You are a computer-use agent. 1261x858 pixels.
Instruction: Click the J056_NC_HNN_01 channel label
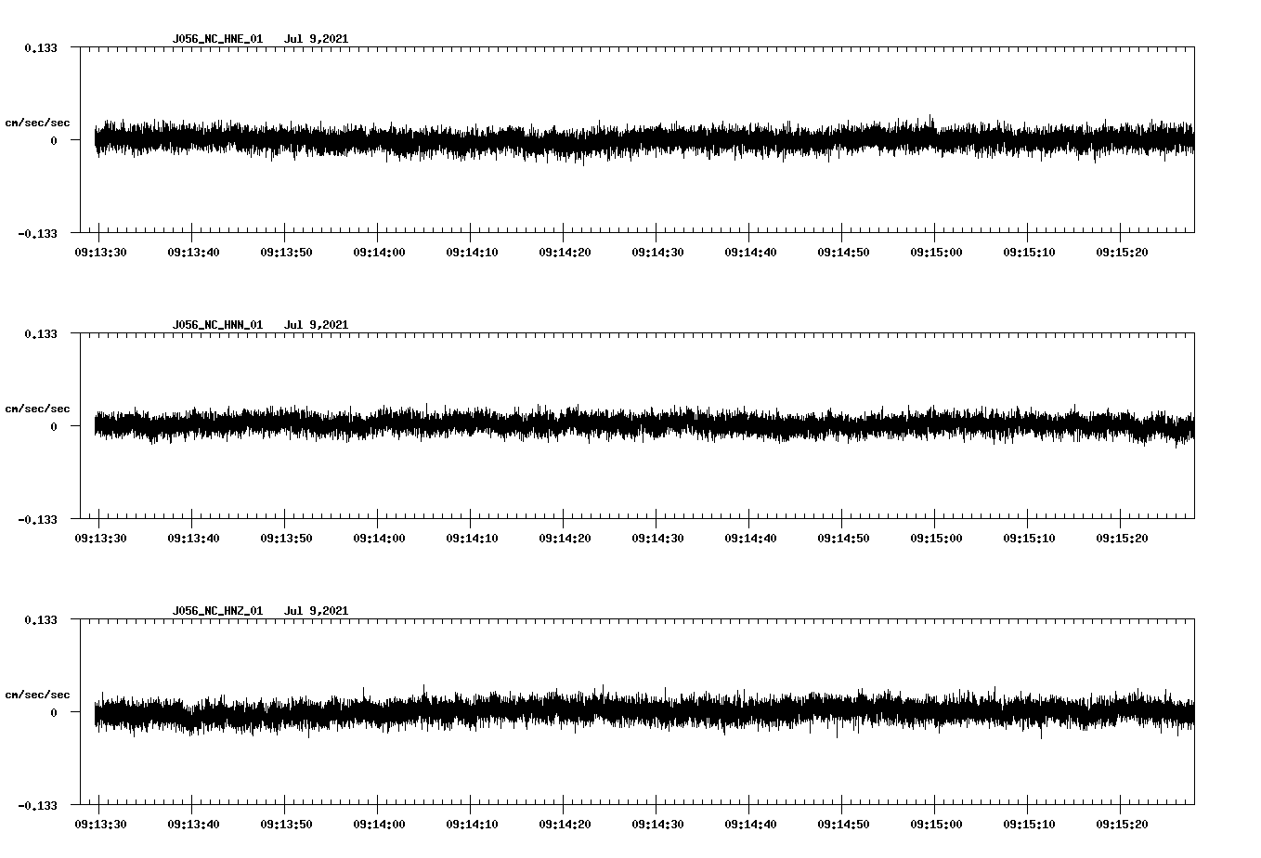216,324
